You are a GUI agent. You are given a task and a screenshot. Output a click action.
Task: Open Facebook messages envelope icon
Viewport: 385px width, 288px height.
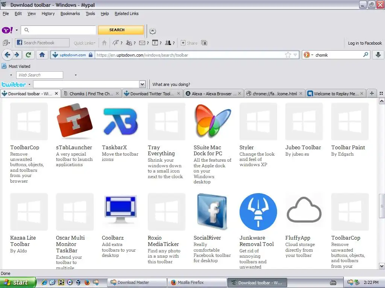[142, 43]
